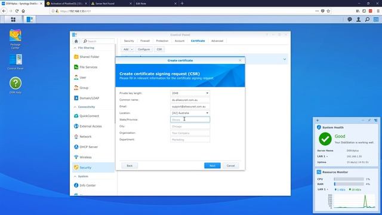Click the System Health widget title

(x=333, y=127)
